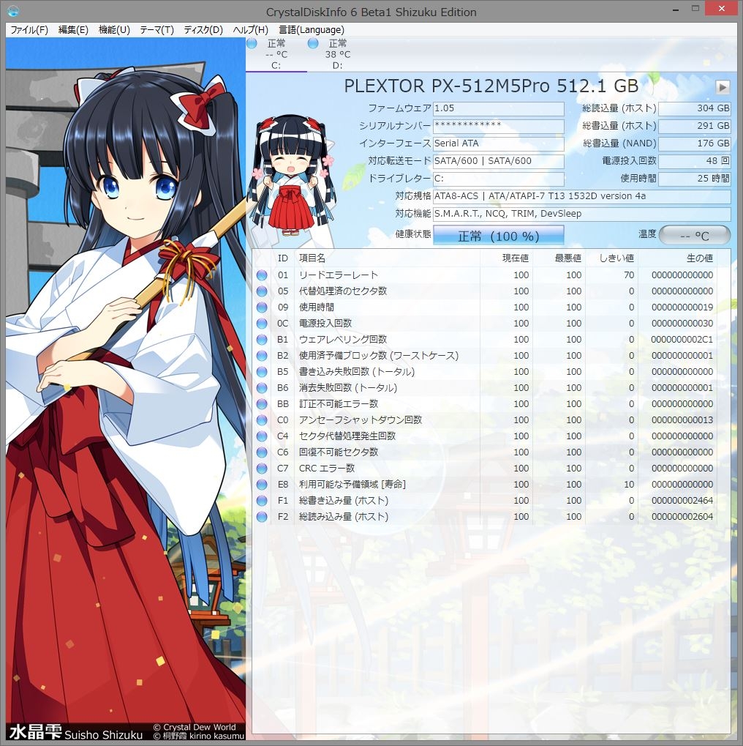Click the large Suisho Shizuku artwork

tap(126, 389)
